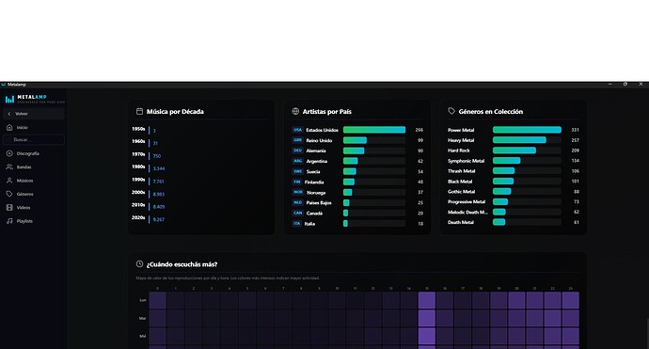Click the Países Bajos country label

pos(319,203)
